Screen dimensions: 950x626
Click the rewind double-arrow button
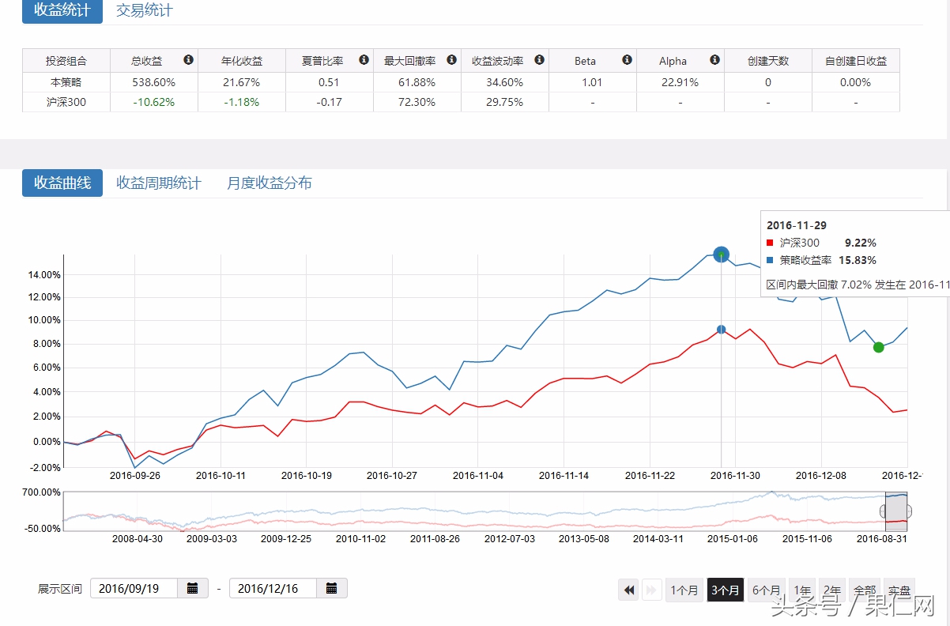point(629,590)
